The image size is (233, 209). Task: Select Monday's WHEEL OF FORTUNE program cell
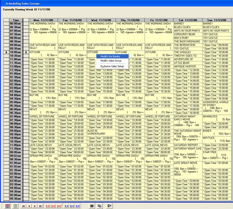(x=43, y=117)
